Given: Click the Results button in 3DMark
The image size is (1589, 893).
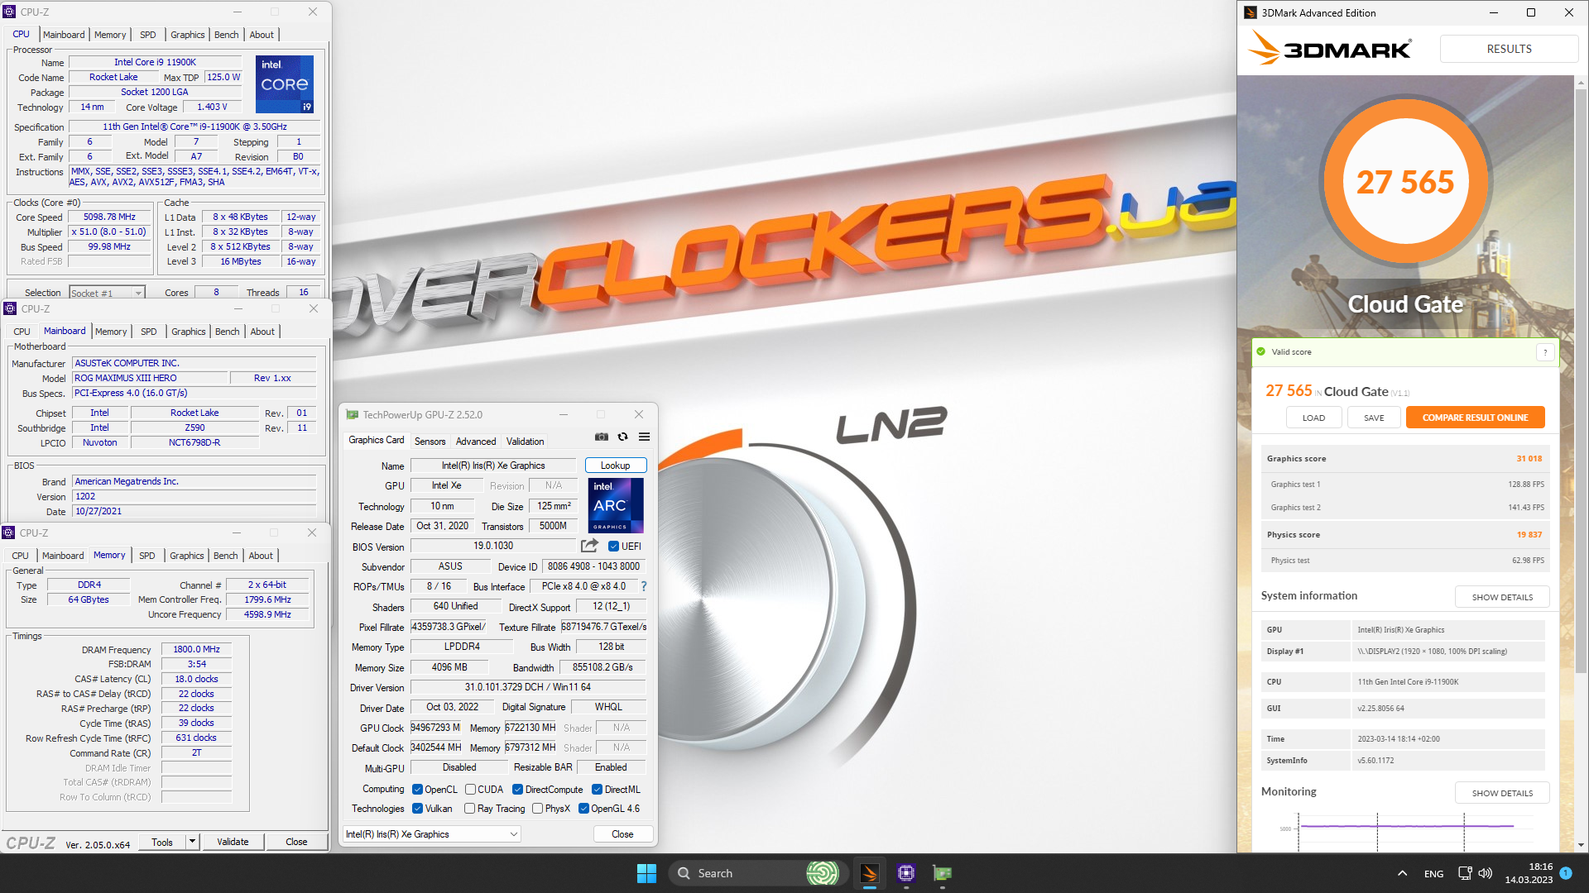Looking at the screenshot, I should [x=1509, y=49].
